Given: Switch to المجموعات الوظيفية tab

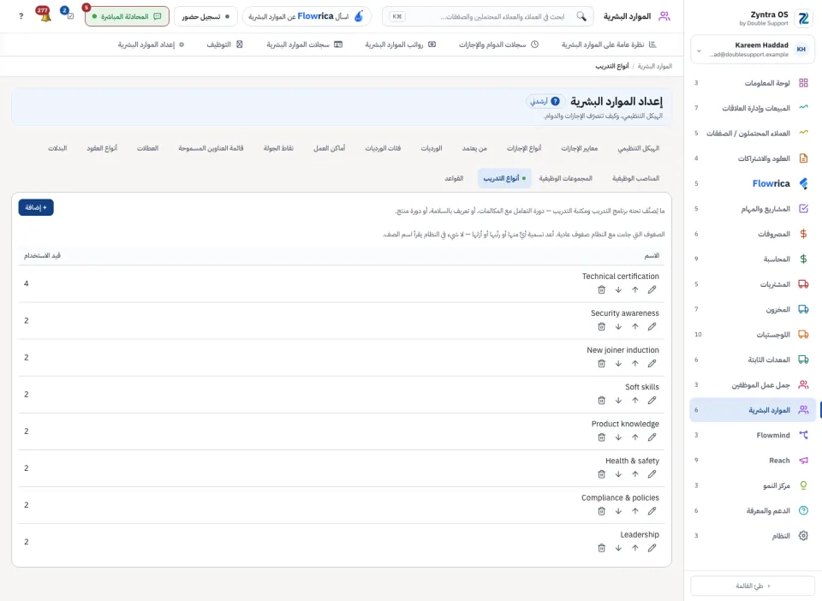Looking at the screenshot, I should [x=566, y=178].
